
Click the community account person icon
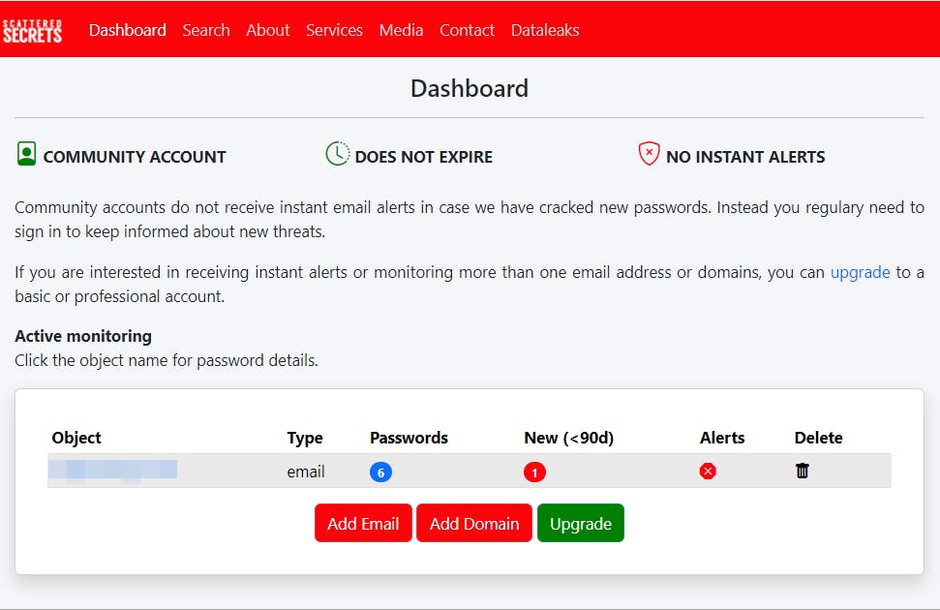(x=26, y=154)
